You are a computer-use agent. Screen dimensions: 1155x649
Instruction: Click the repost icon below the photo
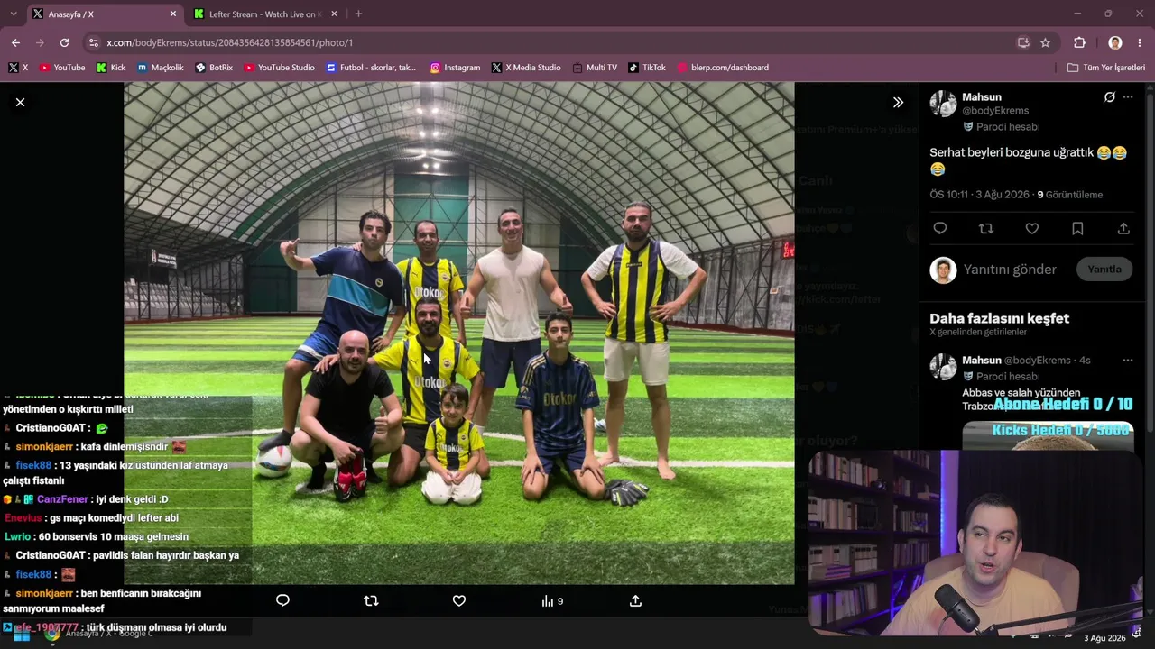pos(371,601)
